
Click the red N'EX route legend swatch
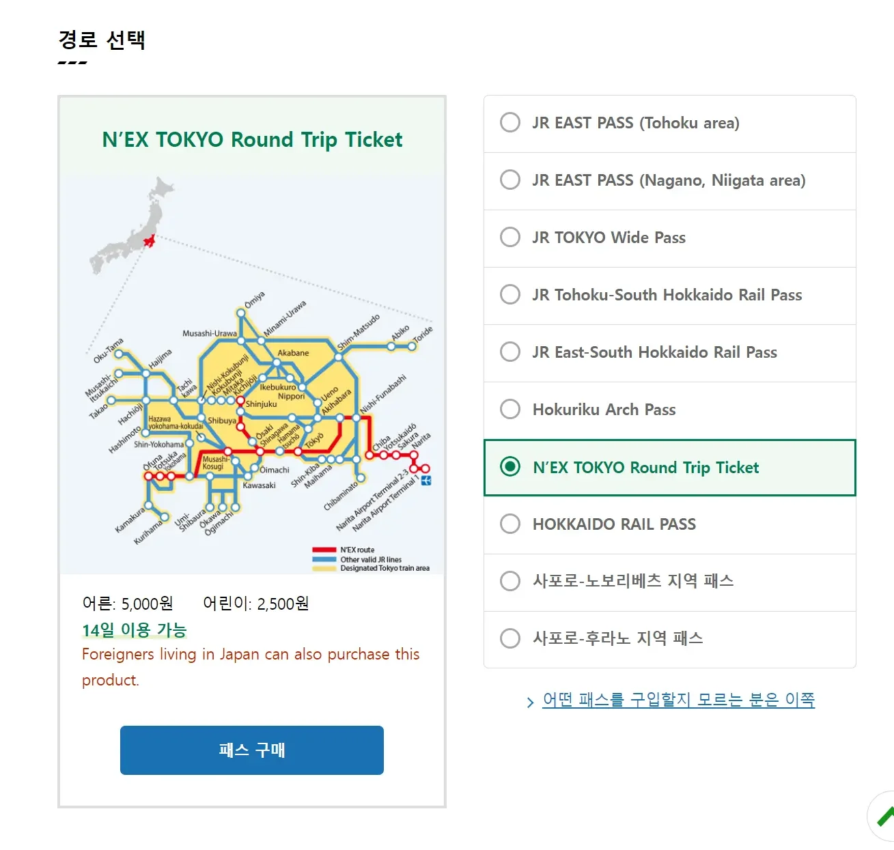[x=324, y=550]
